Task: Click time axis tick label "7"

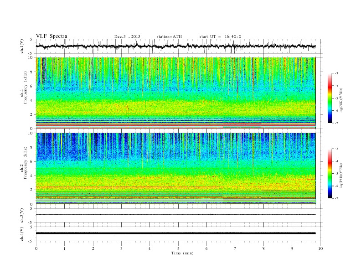Action: [x=235, y=248]
